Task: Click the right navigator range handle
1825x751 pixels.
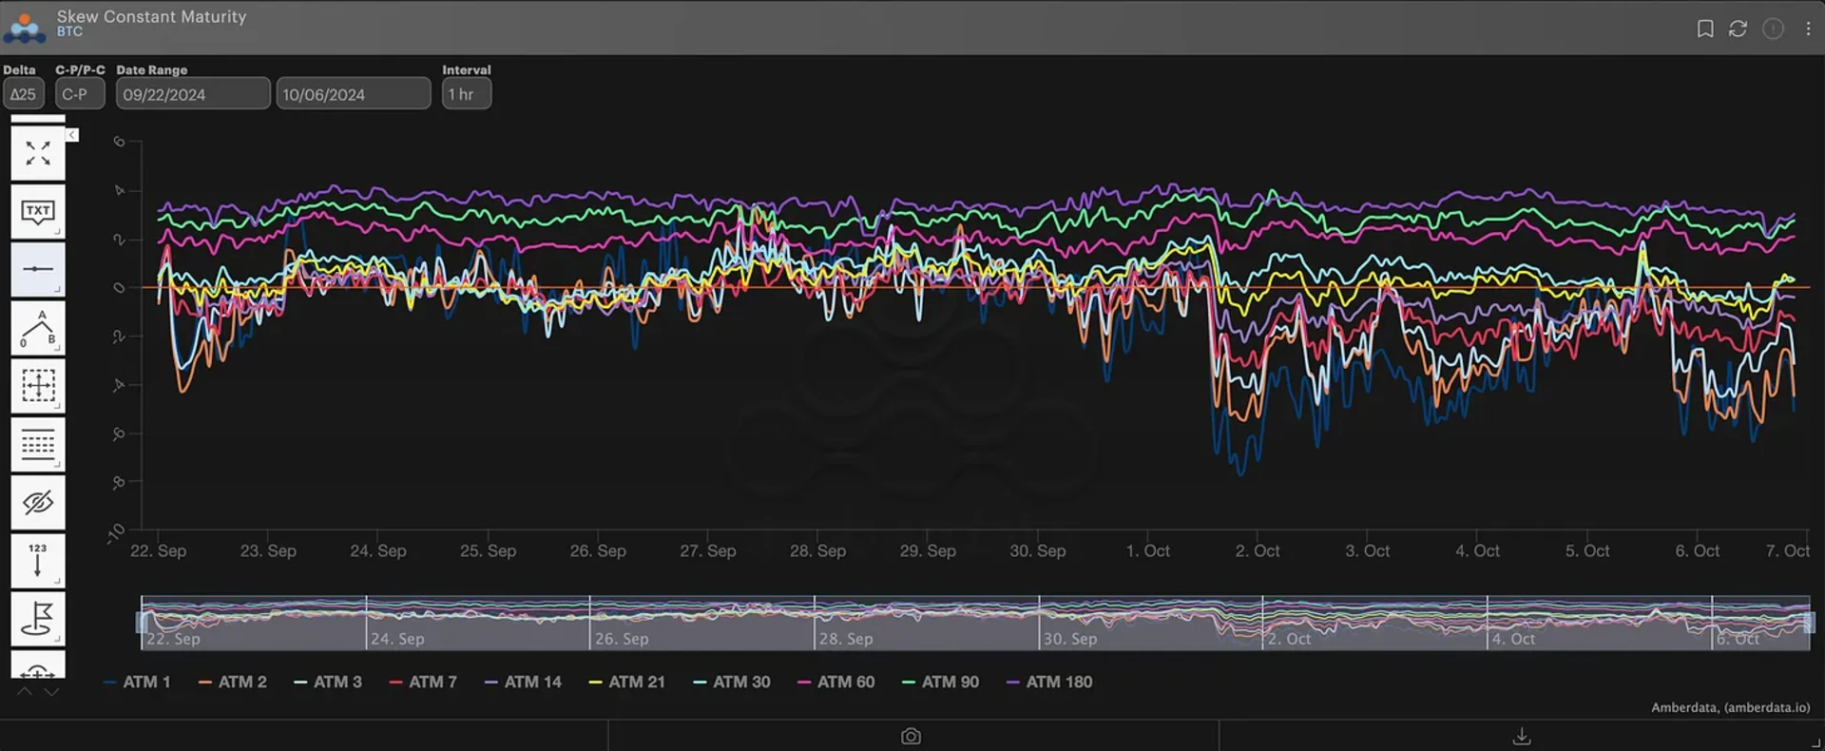Action: [x=1809, y=623]
